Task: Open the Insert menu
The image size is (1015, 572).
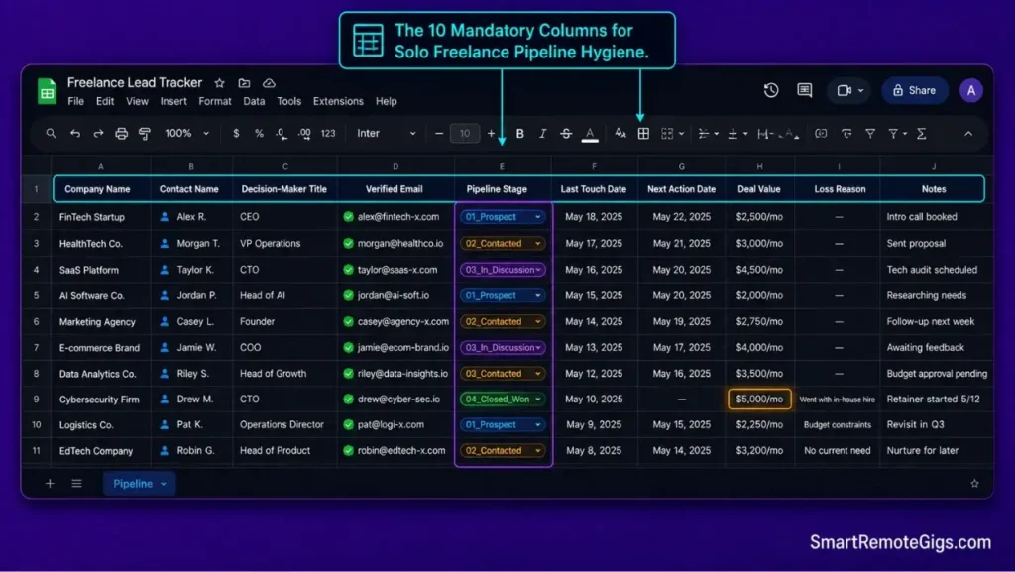Action: click(173, 101)
